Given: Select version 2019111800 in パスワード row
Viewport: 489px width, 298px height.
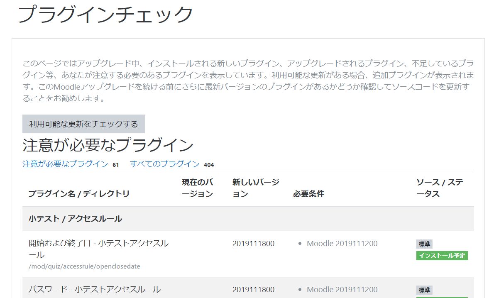Looking at the screenshot, I should 253,290.
